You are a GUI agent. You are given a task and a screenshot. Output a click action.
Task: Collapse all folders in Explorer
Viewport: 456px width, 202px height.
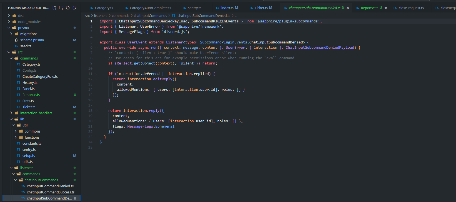74,8
